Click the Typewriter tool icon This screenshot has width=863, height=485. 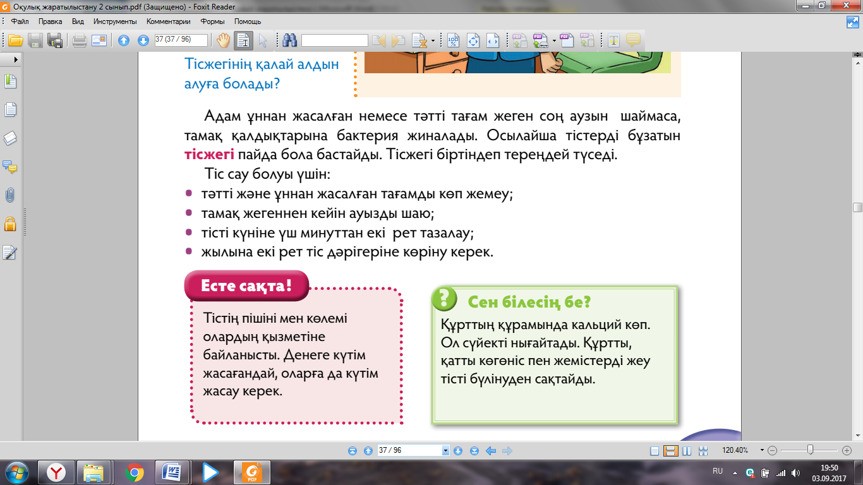(613, 40)
